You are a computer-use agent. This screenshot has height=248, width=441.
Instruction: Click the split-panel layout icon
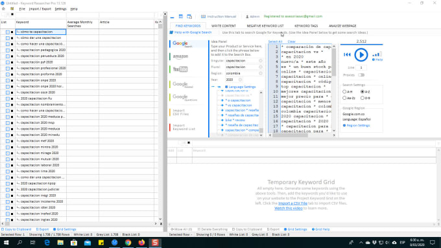click(x=181, y=17)
